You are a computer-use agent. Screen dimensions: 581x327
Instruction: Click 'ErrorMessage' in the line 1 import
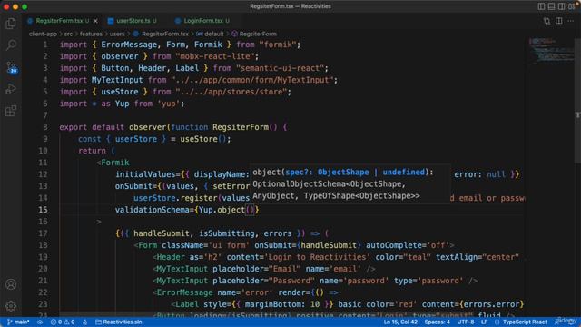click(129, 45)
